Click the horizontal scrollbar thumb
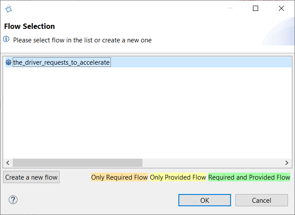Image resolution: width=295 pixels, height=215 pixels. (x=78, y=163)
